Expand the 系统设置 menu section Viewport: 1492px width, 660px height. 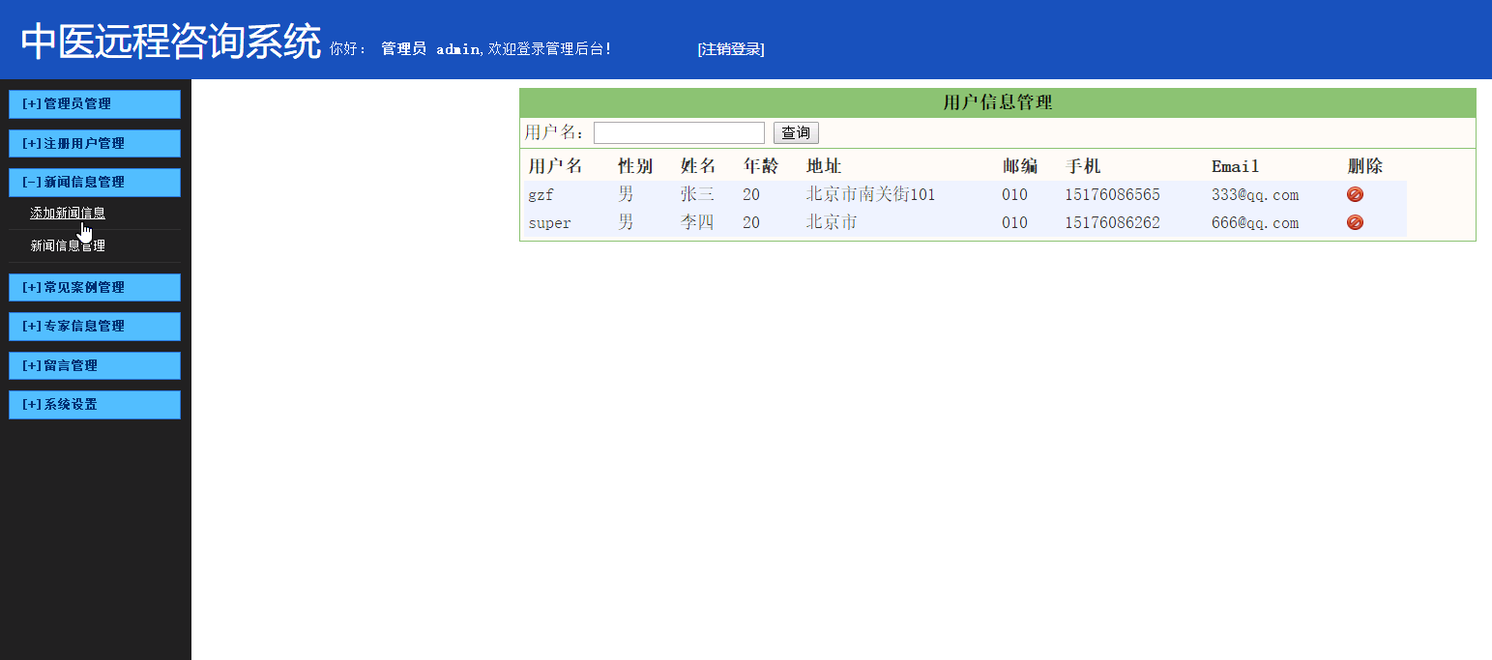pyautogui.click(x=95, y=404)
